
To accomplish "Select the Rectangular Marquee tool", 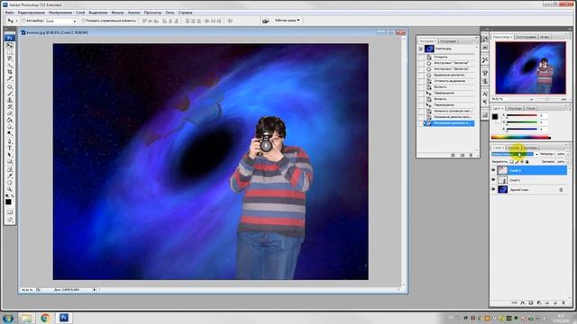I will click(10, 52).
